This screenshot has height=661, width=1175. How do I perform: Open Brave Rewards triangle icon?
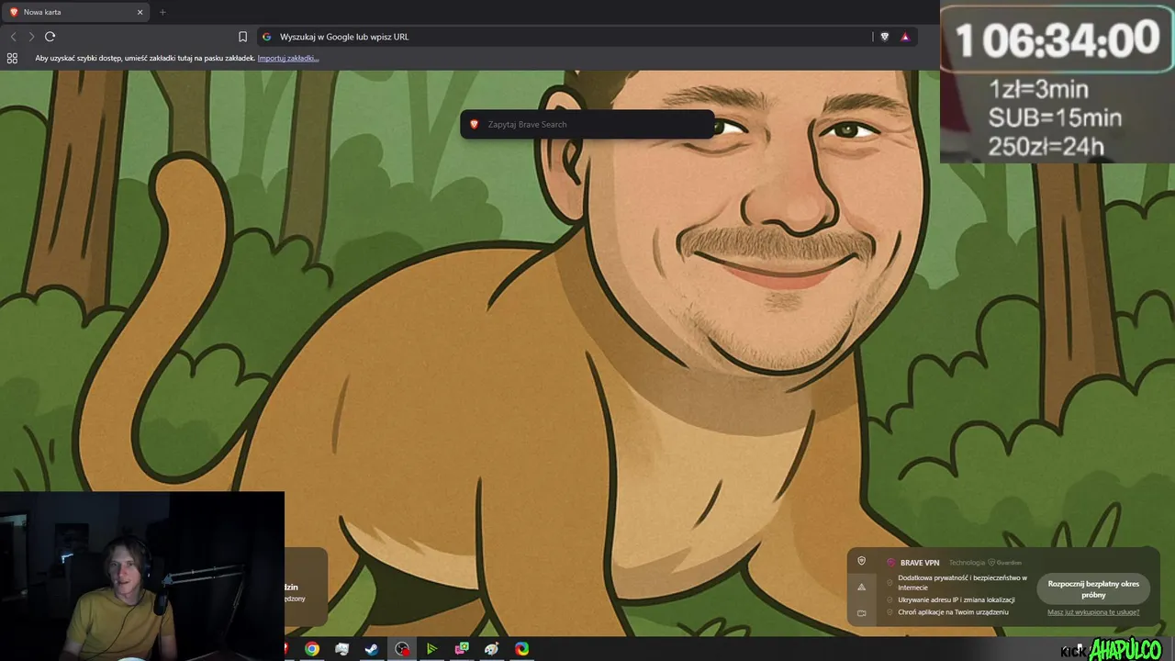(905, 37)
